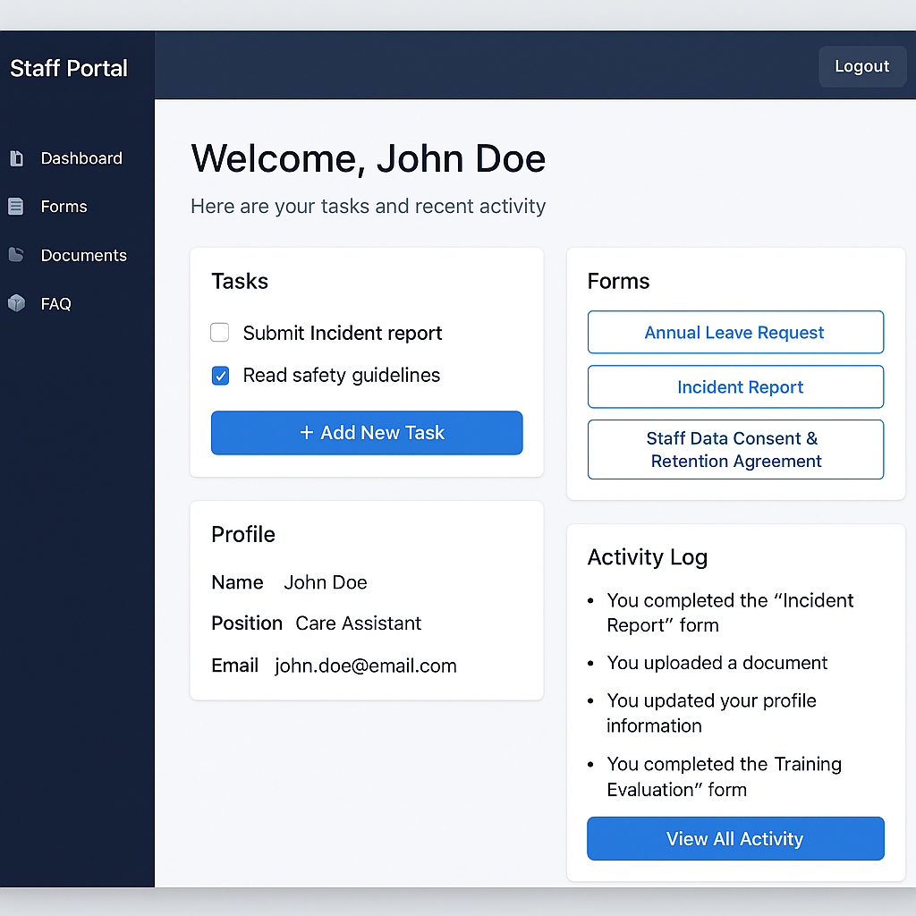Click the View All Activity button
The image size is (916, 916).
tap(735, 839)
